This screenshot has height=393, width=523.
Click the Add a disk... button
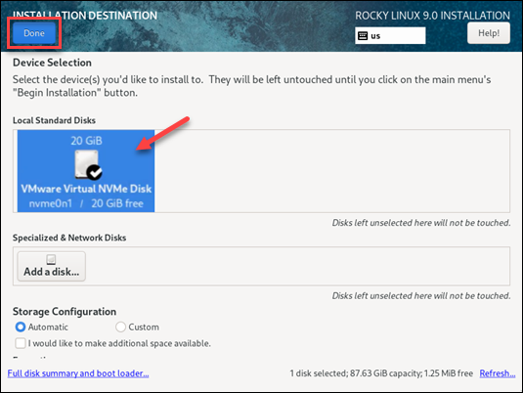pyautogui.click(x=52, y=266)
